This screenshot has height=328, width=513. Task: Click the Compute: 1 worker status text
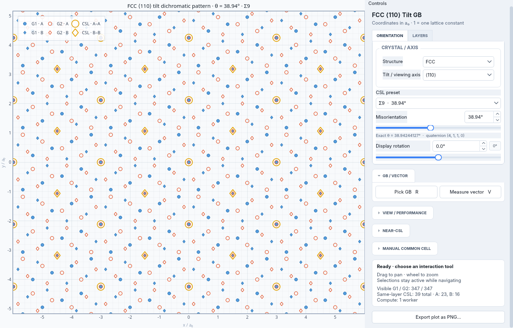[x=397, y=300]
